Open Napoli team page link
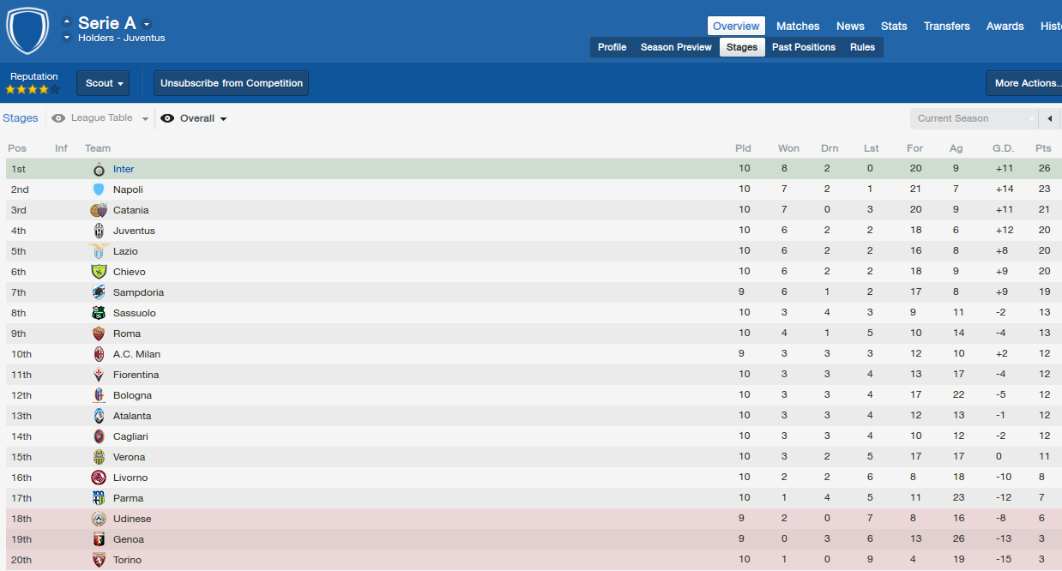The height and width of the screenshot is (571, 1062). tap(128, 189)
